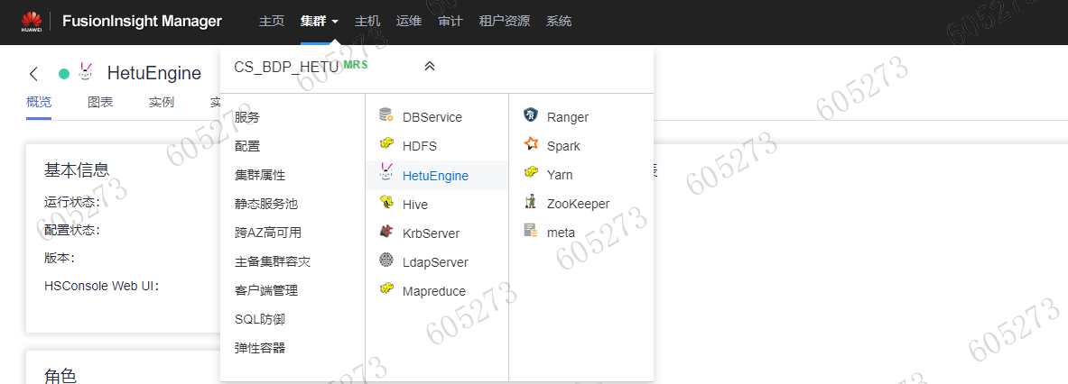Click the DBService database icon

386,115
